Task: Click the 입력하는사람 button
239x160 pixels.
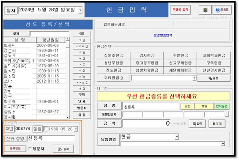Action: pyautogui.click(x=114, y=24)
